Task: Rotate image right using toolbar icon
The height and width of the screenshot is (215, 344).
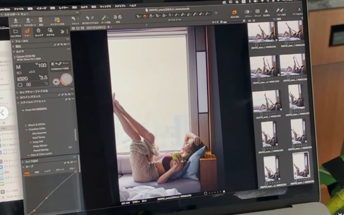Action: pos(120,17)
